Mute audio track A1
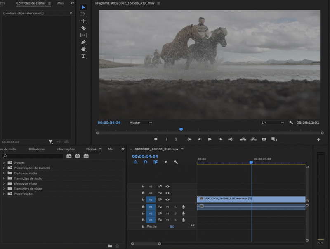The height and width of the screenshot is (249, 330). (x=167, y=207)
